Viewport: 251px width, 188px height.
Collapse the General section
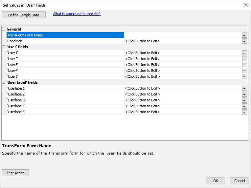point(4,29)
